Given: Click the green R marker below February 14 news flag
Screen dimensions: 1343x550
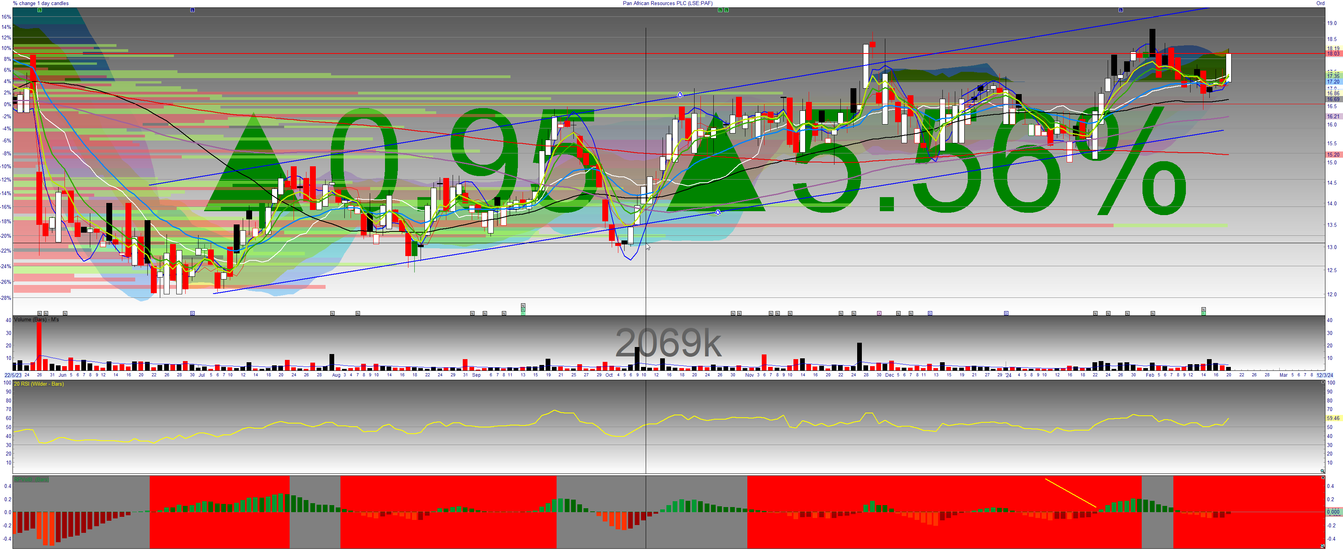Looking at the screenshot, I should click(x=1203, y=313).
